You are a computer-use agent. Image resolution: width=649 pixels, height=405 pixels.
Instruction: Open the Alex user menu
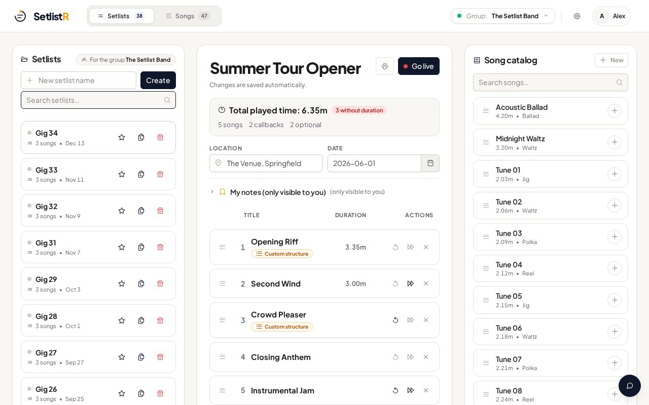coord(611,16)
